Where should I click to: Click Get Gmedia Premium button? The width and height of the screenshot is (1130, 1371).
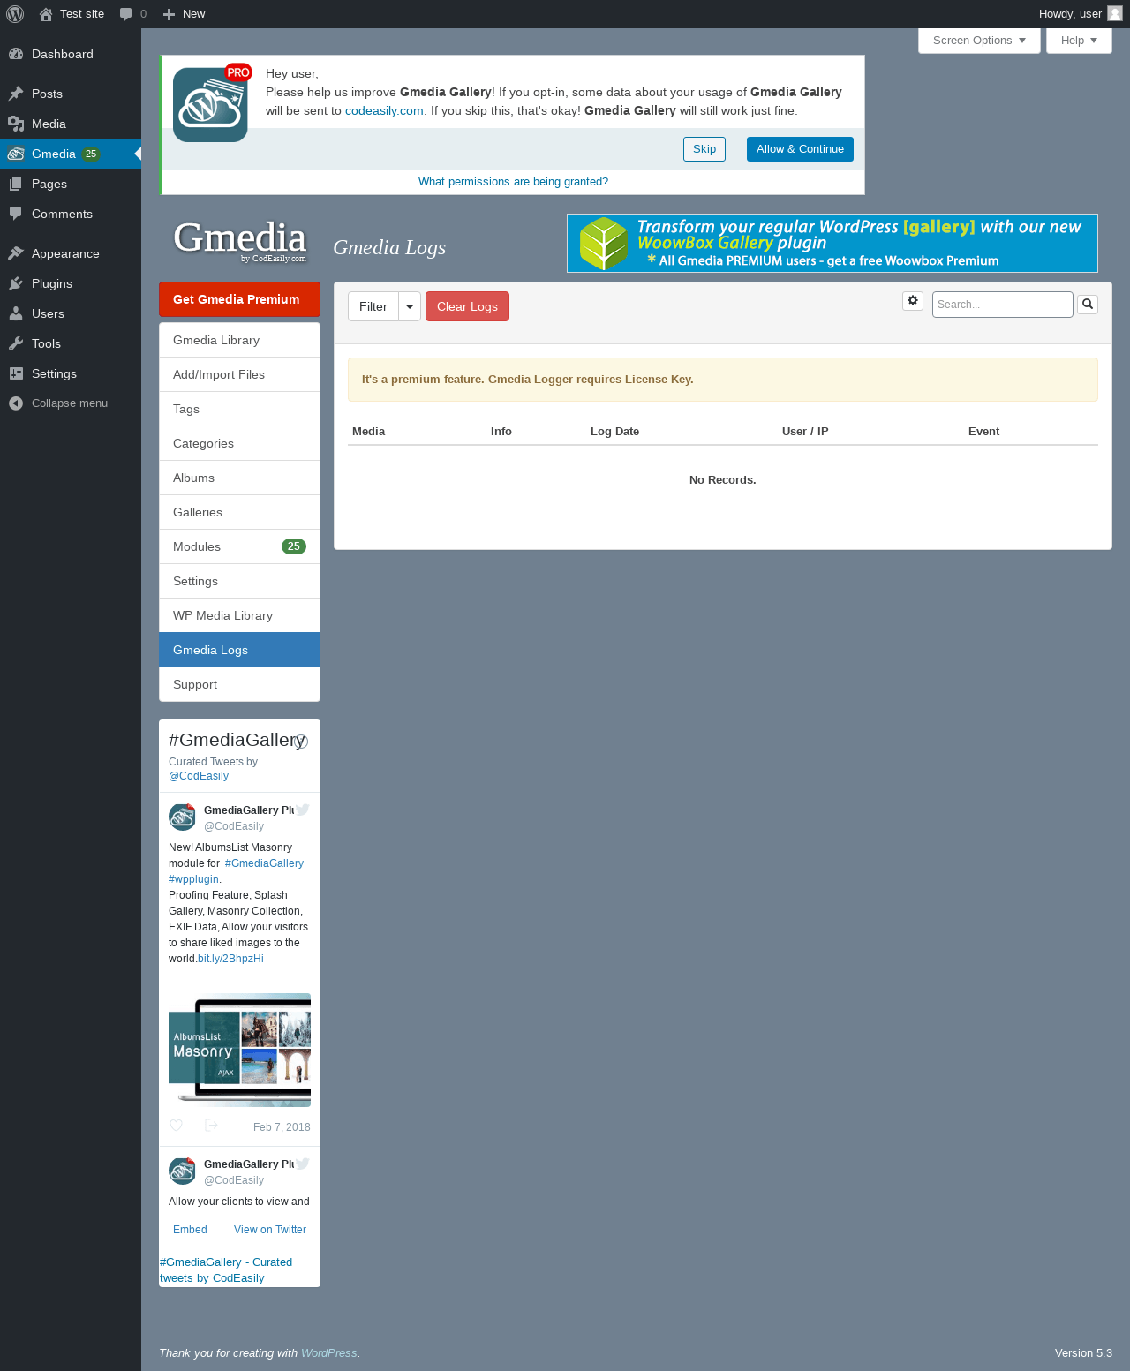click(x=239, y=299)
